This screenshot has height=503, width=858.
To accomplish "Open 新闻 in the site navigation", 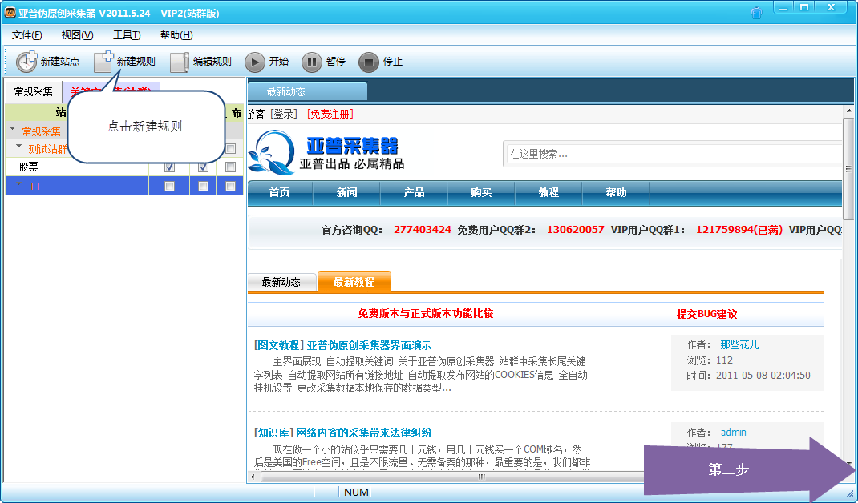I will tap(347, 192).
